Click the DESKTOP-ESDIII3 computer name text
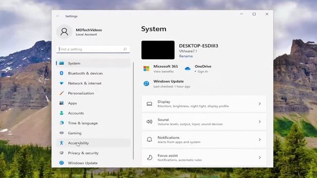317x178 pixels. (199, 46)
